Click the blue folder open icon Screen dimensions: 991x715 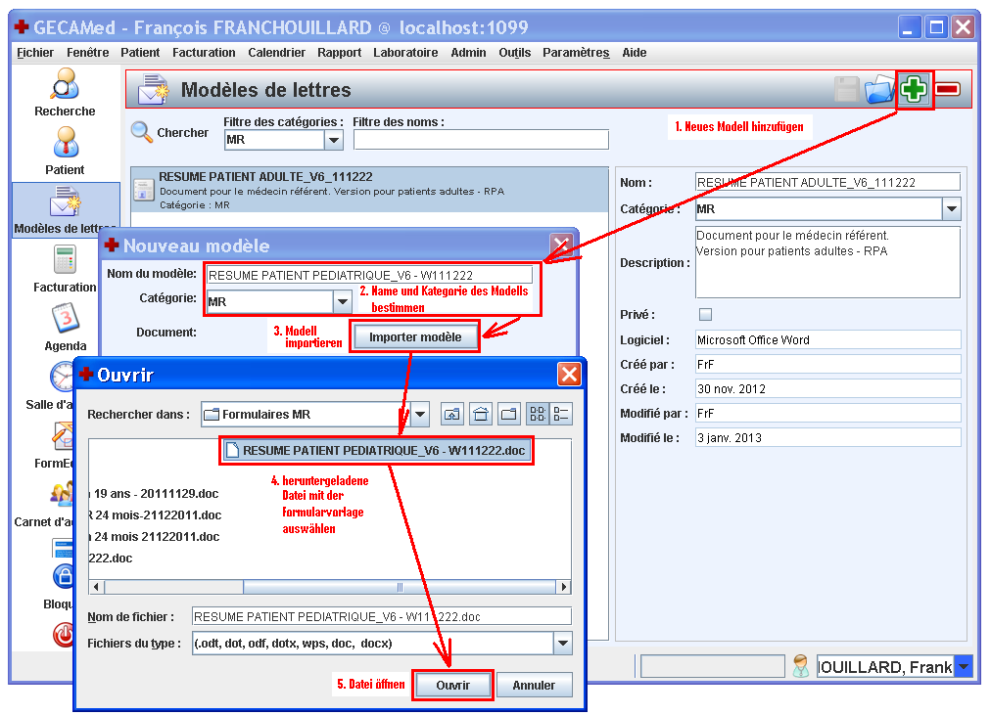click(x=879, y=90)
